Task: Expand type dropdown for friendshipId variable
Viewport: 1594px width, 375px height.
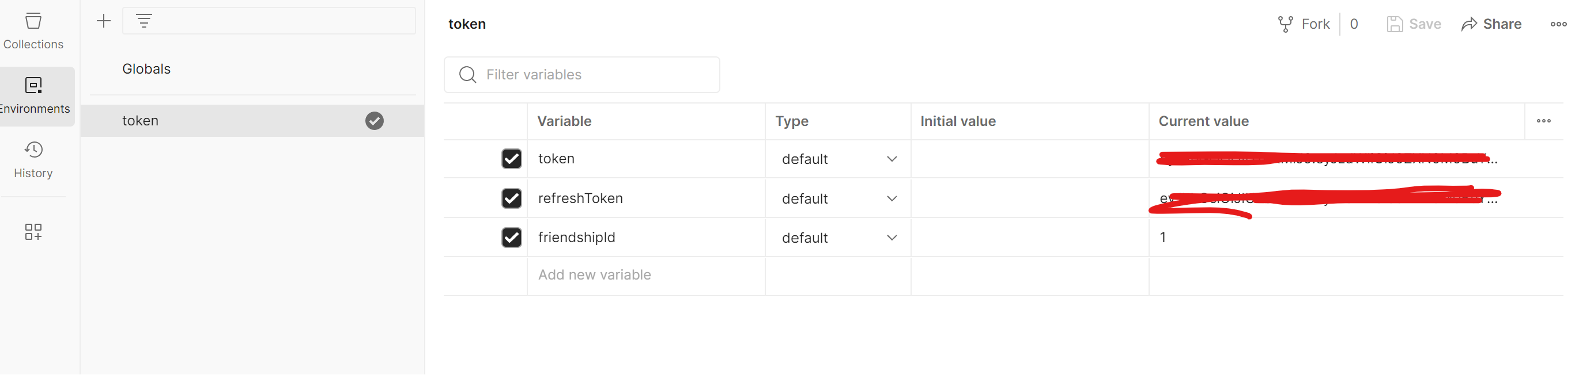Action: 838,238
